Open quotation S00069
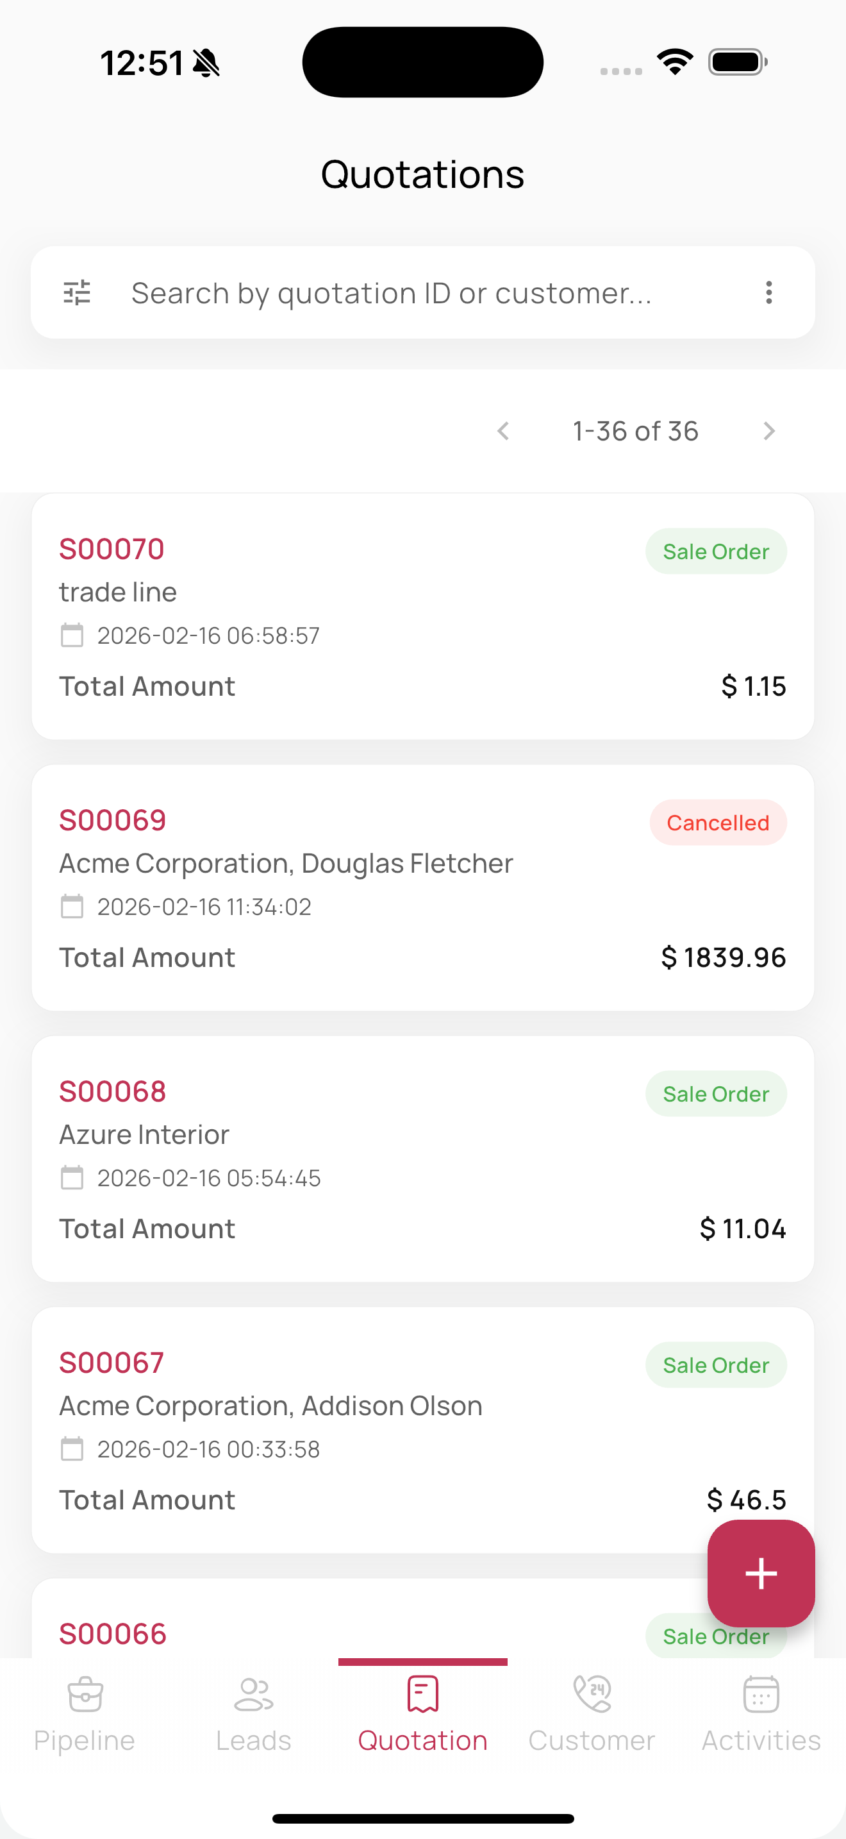846x1839 pixels. point(113,820)
